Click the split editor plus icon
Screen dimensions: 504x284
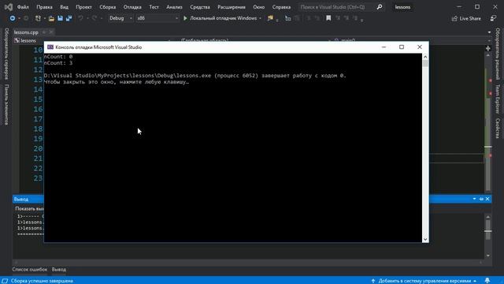(x=488, y=48)
